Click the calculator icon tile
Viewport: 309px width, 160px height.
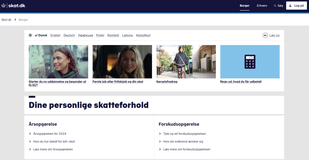[250, 62]
